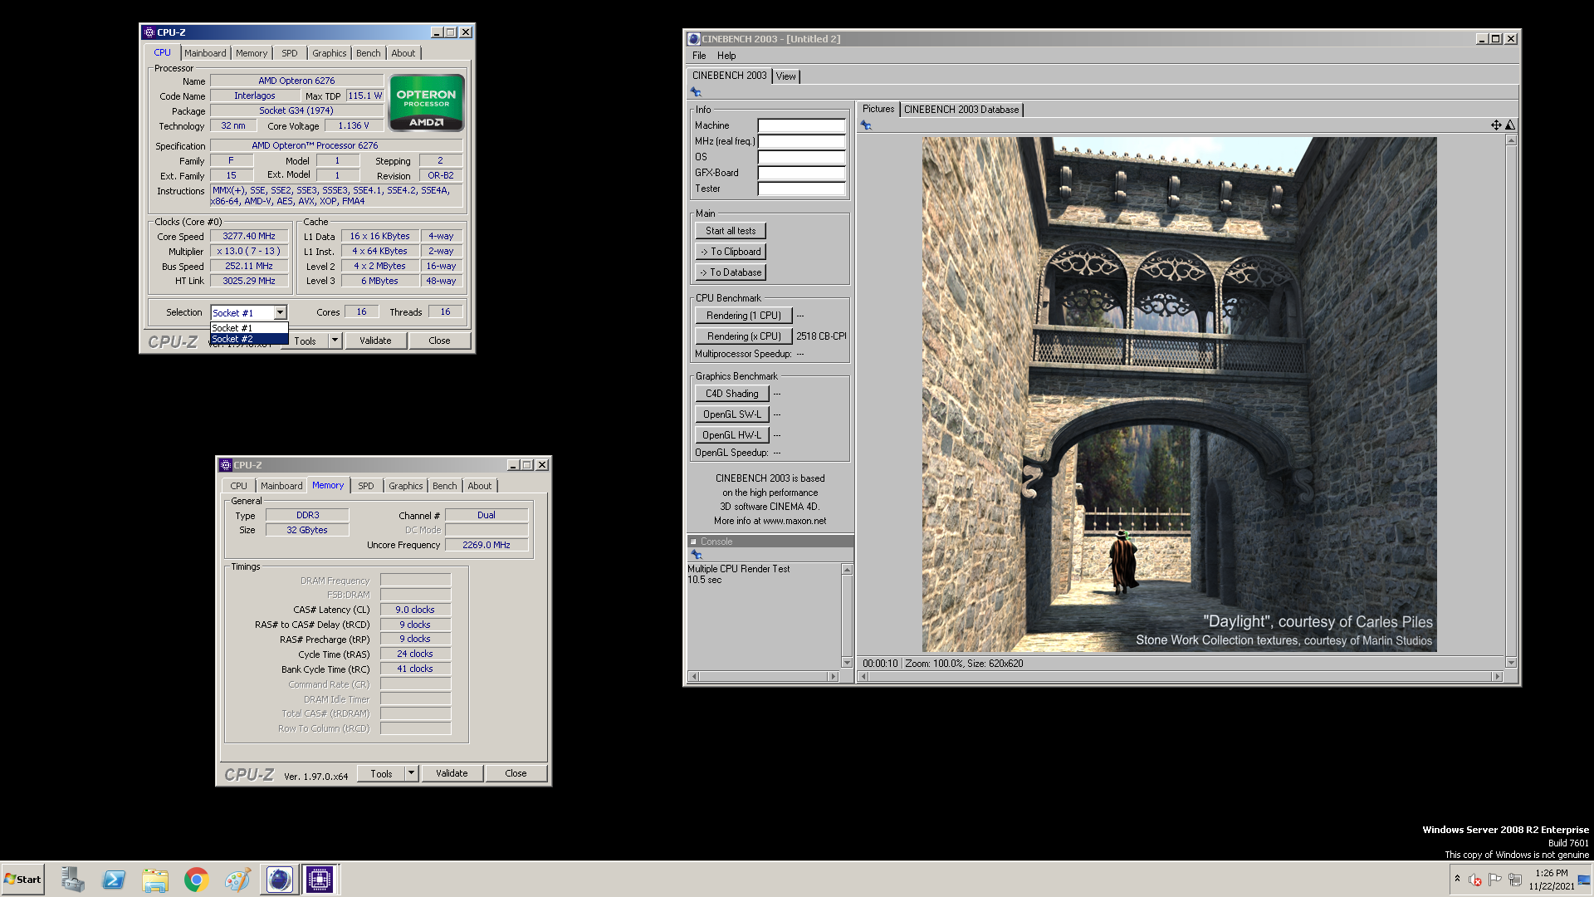Open Paint from the taskbar
Screen dimensions: 1594x897
[237, 880]
